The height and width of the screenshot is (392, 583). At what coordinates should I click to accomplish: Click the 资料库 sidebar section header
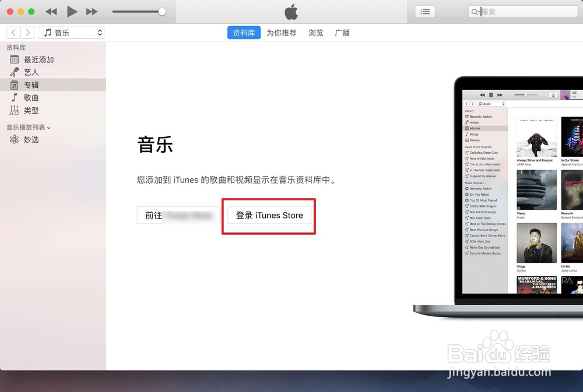pos(16,48)
